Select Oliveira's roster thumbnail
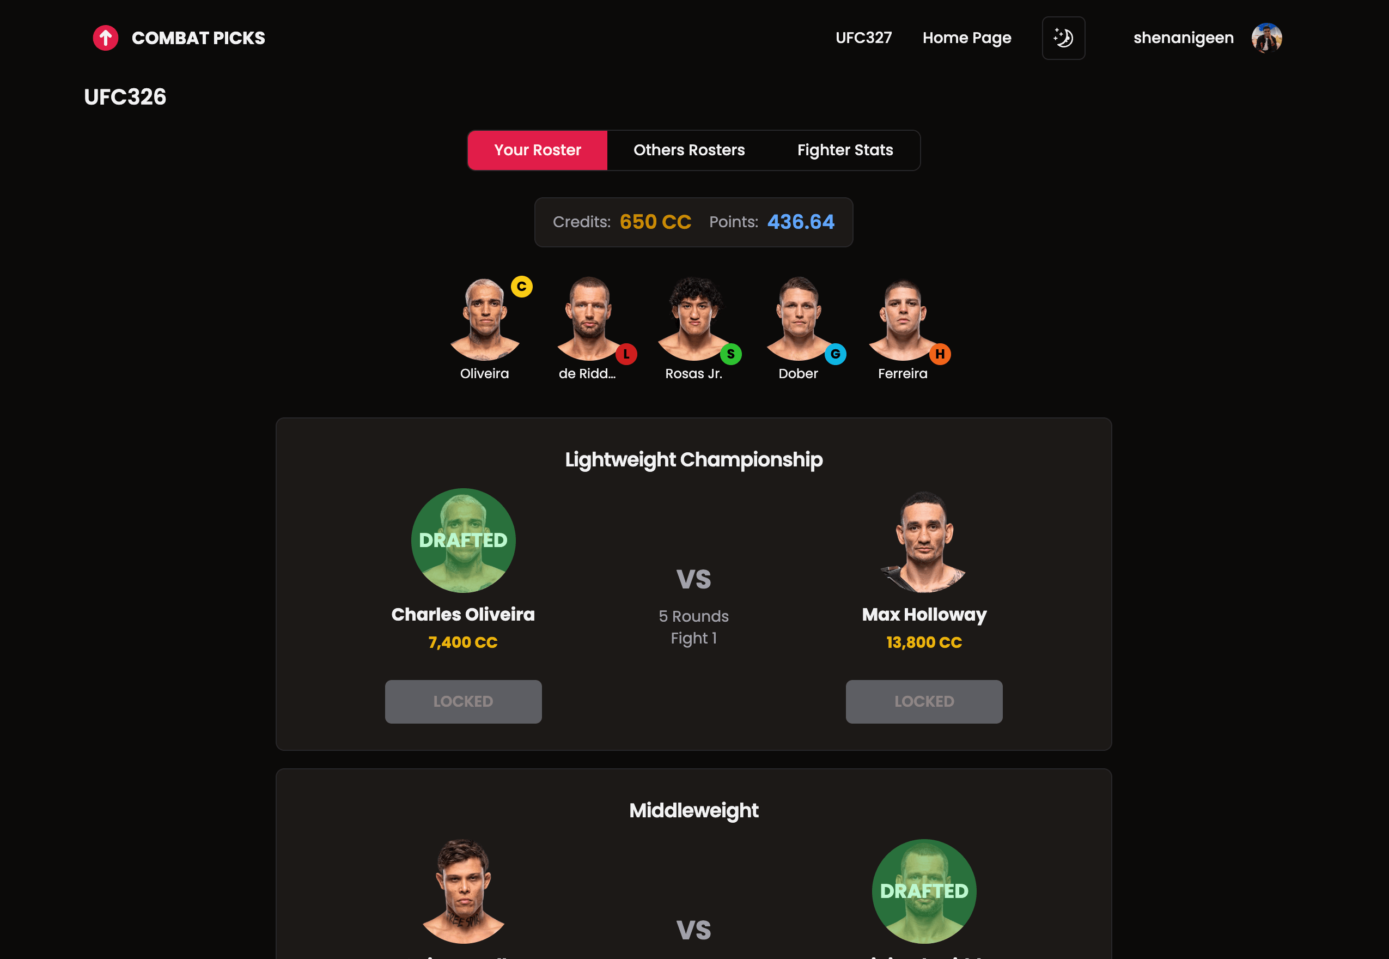This screenshot has height=959, width=1389. coord(485,318)
